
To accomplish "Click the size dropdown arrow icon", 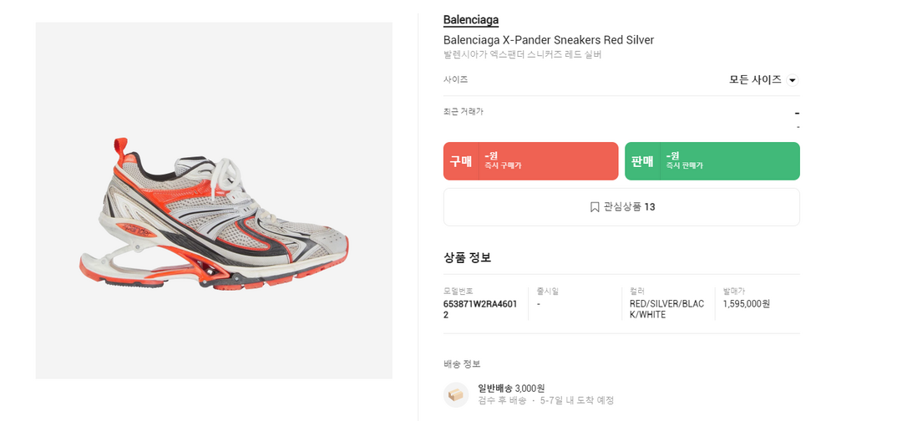I will [x=793, y=80].
